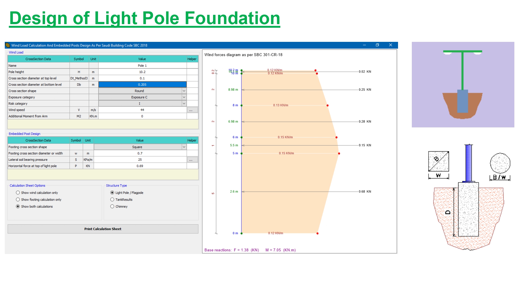Click the app icon in title bar
Screen dimensions: 530x298
pos(8,45)
